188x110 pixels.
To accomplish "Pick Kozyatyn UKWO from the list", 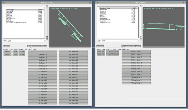I will [25, 17].
